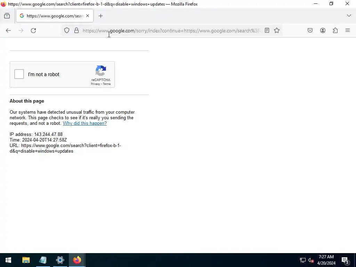Open tracking protection shield info
The height and width of the screenshot is (267, 356).
66,31
